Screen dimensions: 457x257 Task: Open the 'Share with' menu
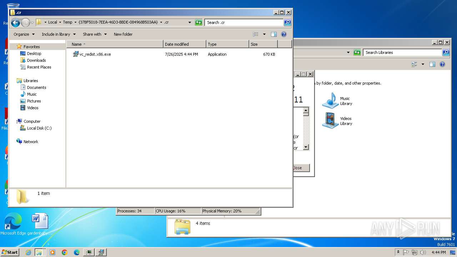tap(95, 34)
